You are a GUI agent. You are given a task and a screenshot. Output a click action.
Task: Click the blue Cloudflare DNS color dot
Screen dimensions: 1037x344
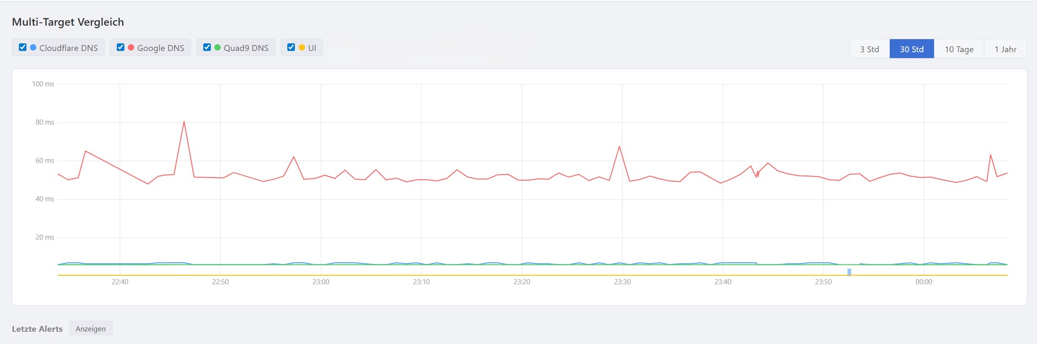click(x=33, y=48)
